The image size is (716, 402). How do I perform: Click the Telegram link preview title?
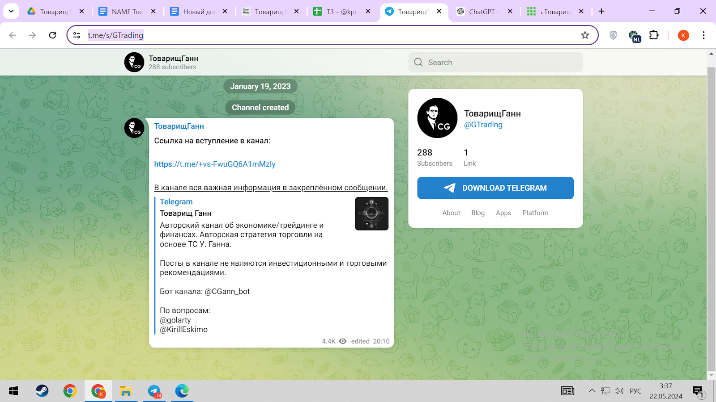point(176,202)
